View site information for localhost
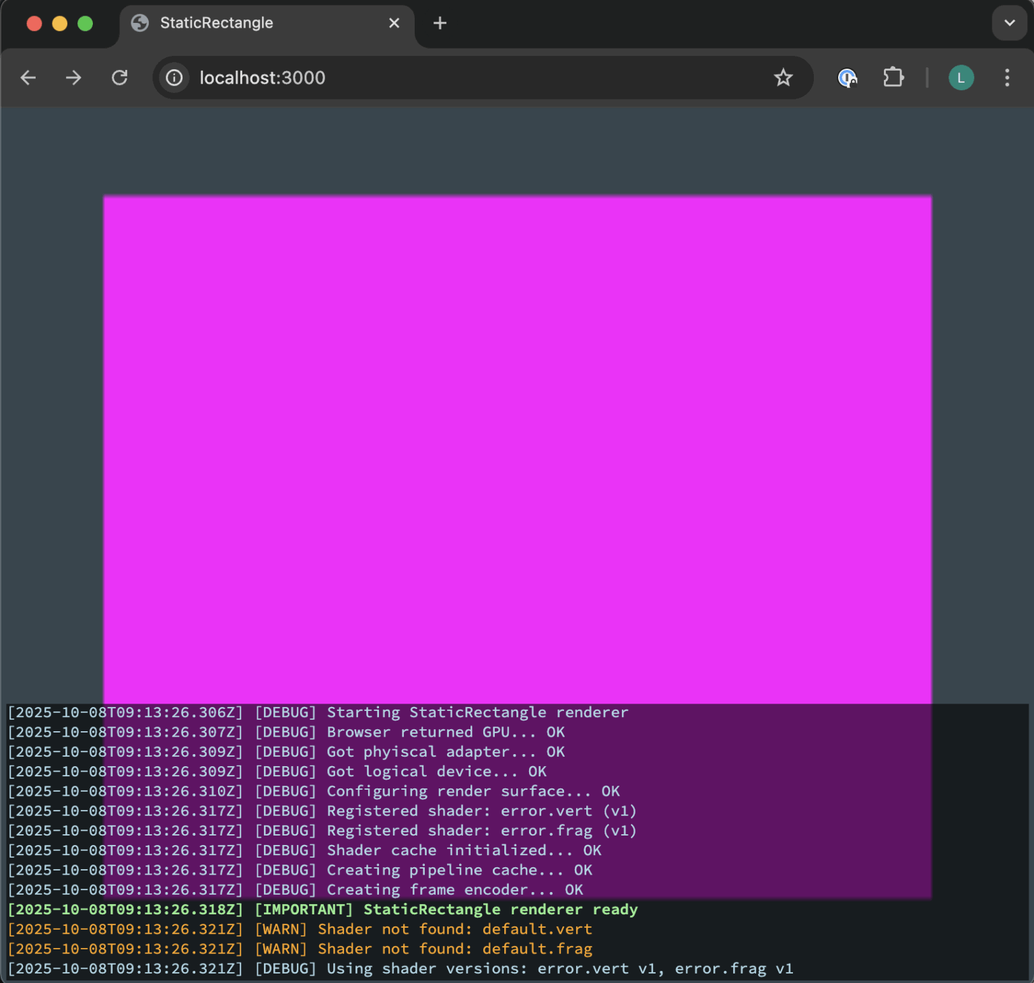This screenshot has width=1034, height=983. pyautogui.click(x=174, y=78)
